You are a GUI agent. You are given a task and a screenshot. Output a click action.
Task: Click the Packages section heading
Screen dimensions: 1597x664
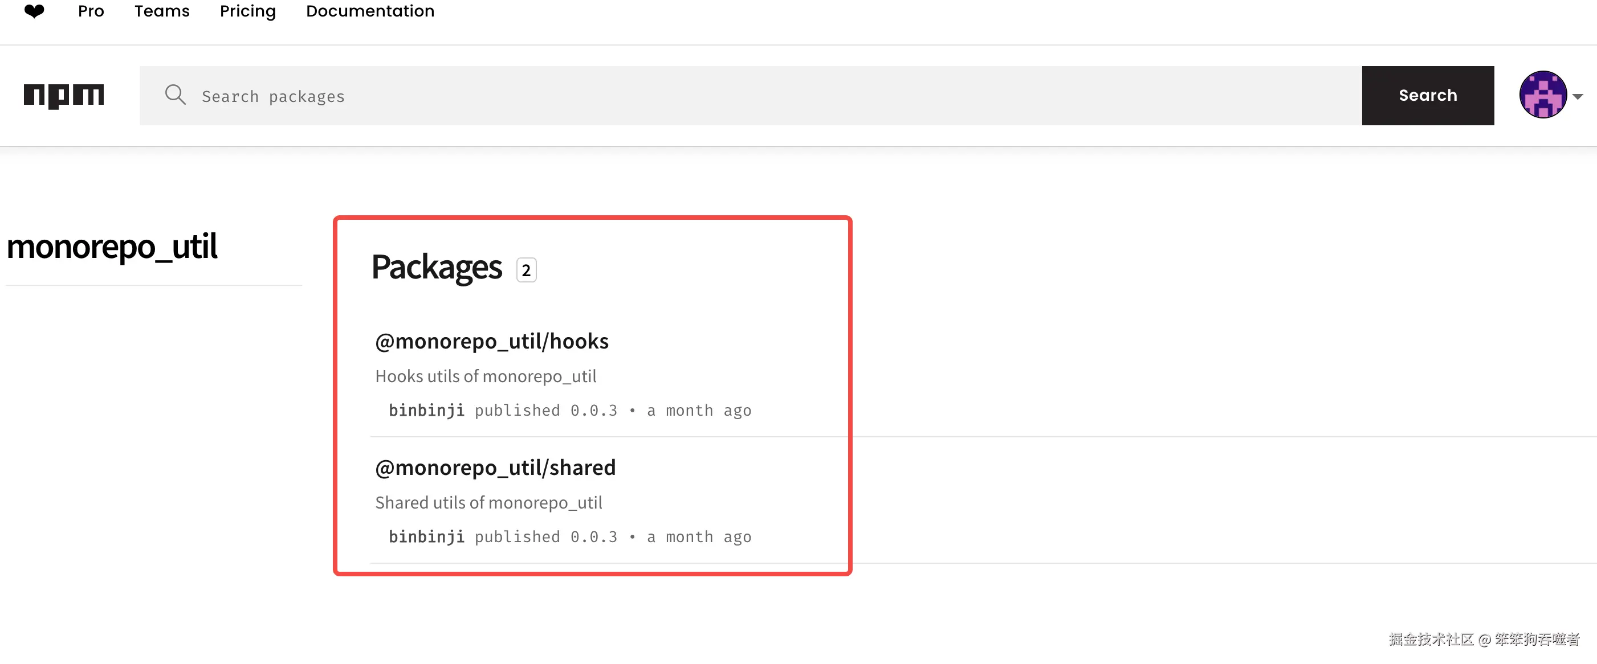point(437,268)
